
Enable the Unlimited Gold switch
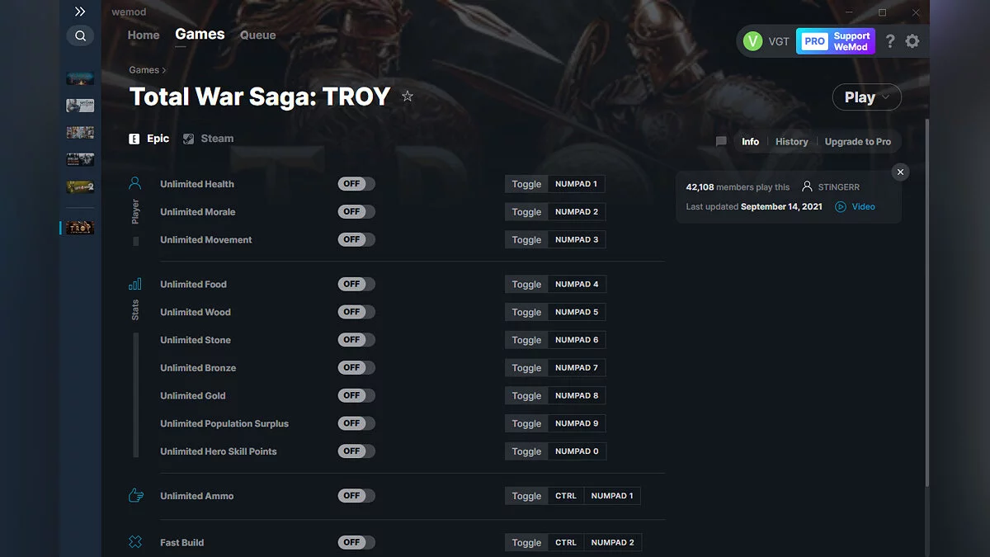coord(356,395)
